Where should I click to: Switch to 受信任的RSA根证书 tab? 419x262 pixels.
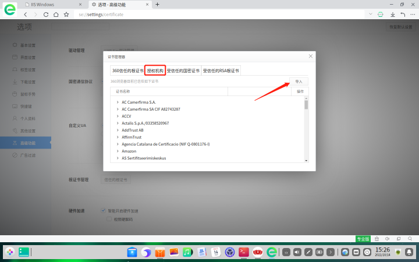(x=221, y=70)
